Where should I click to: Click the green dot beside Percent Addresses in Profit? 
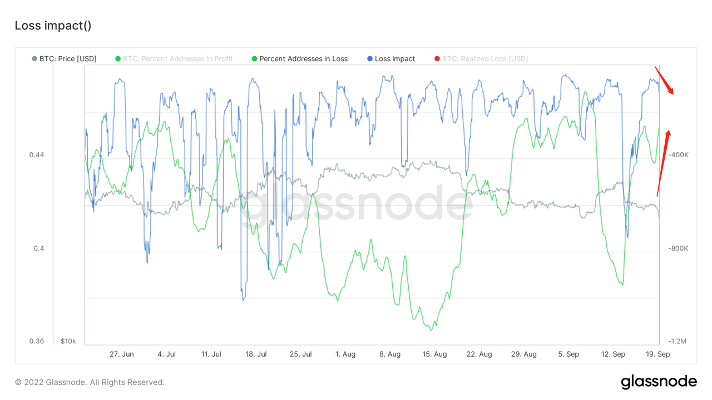(118, 59)
